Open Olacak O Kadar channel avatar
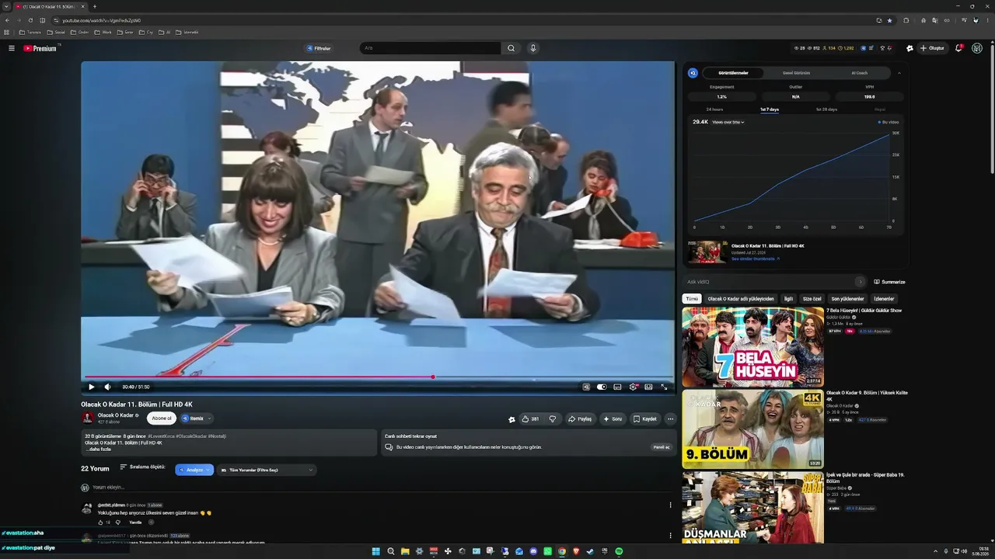The width and height of the screenshot is (995, 559). pyautogui.click(x=88, y=418)
